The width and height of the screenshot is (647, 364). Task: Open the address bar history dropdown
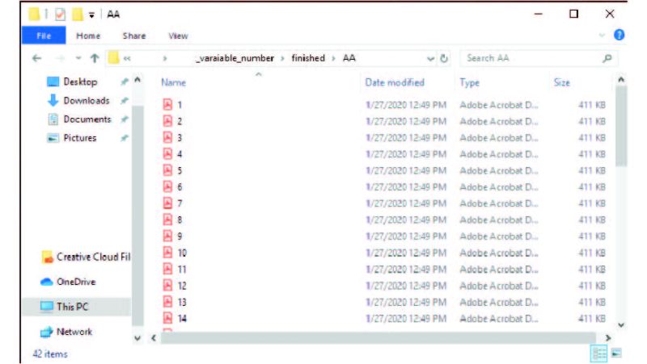(x=430, y=58)
